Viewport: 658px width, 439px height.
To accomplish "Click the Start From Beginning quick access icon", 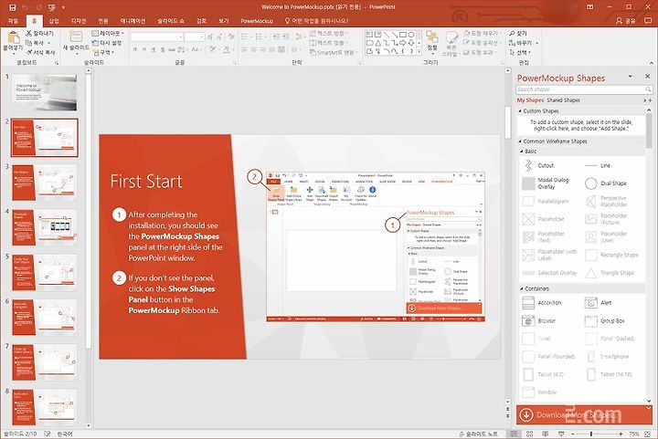I will click(52, 7).
